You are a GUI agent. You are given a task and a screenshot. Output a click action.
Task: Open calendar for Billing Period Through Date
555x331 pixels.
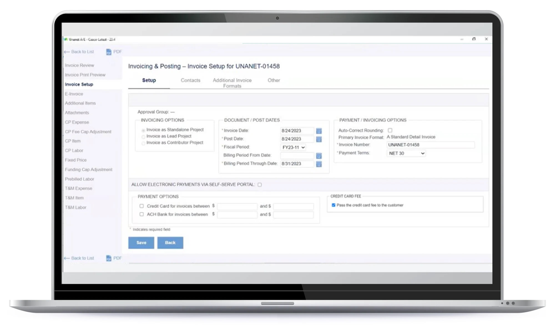click(319, 164)
